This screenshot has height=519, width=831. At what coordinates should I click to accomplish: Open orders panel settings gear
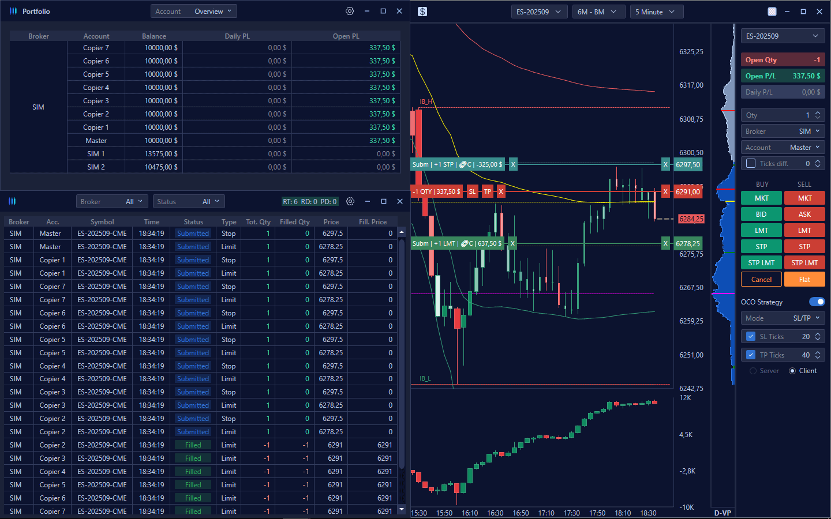click(350, 201)
